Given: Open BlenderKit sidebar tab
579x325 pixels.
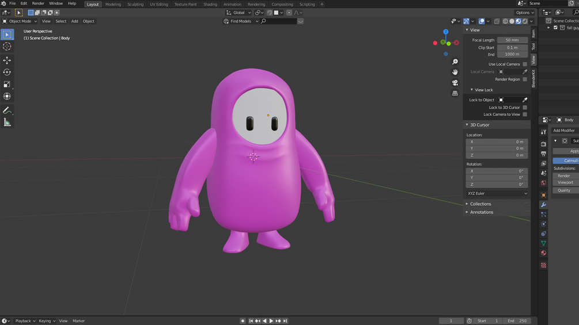Looking at the screenshot, I should pyautogui.click(x=533, y=78).
